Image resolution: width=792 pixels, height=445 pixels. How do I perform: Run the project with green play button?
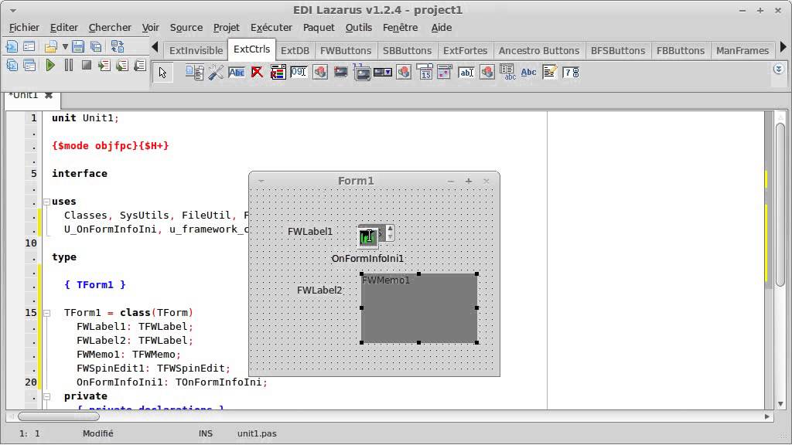(x=50, y=65)
